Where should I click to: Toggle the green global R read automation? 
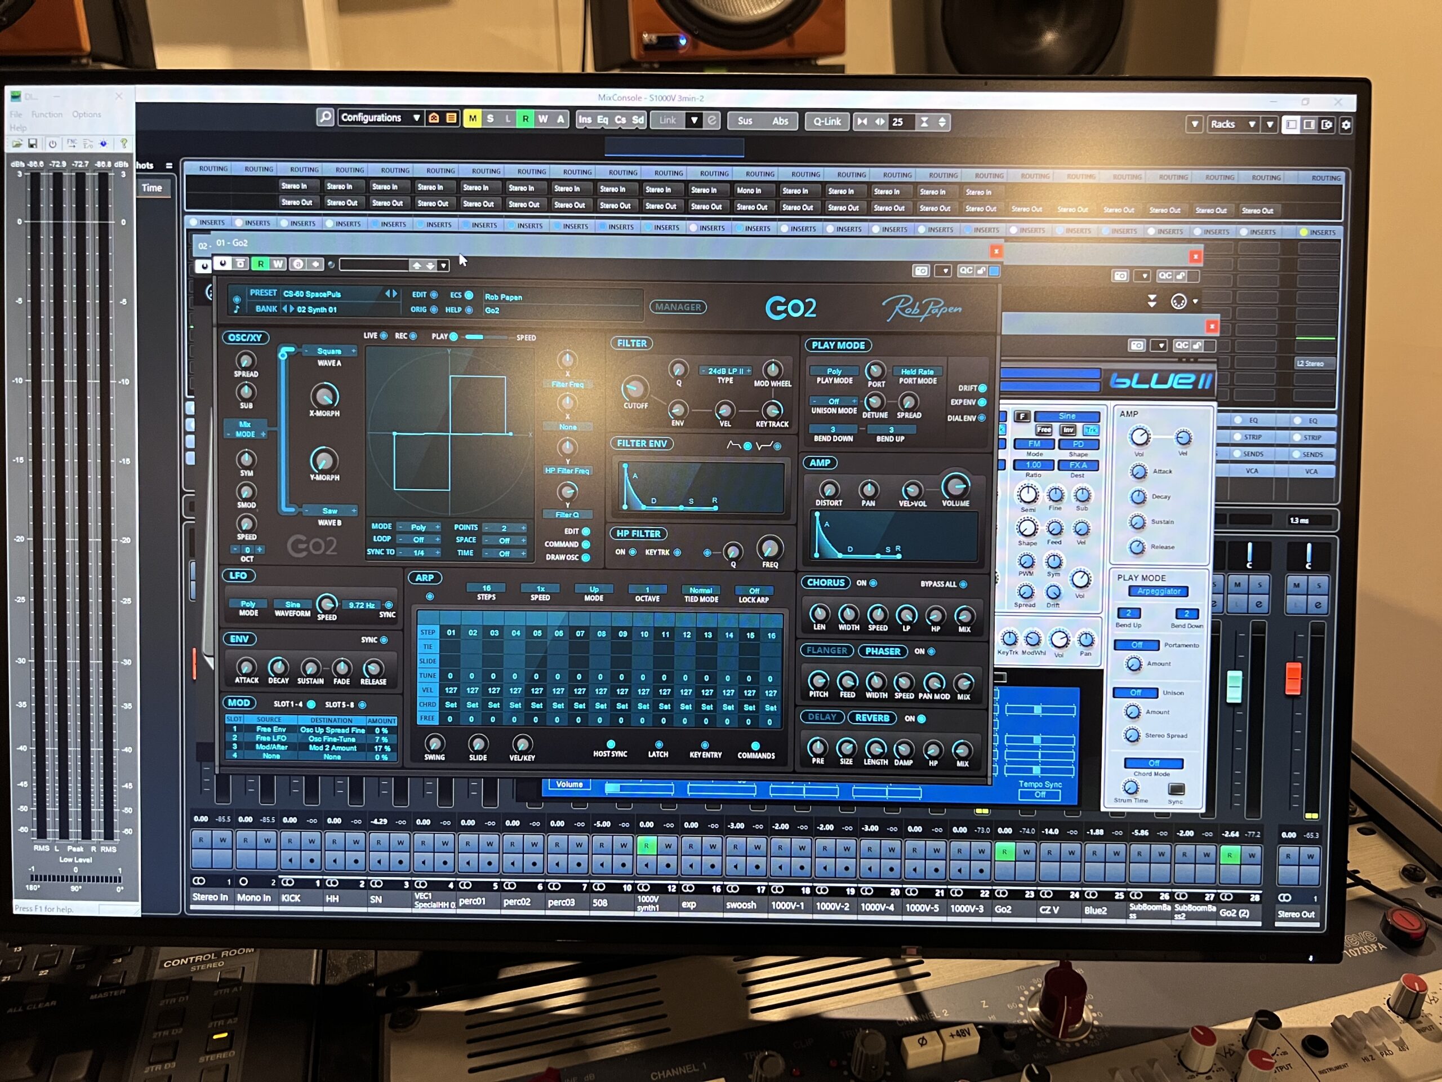(x=525, y=119)
